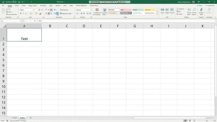Switch to the Data tab
The image size is (217, 122).
pos(51,5)
